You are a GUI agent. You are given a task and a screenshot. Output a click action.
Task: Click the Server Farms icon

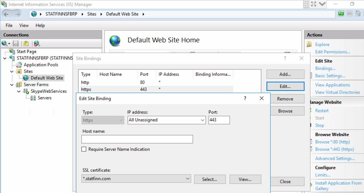pos(19,85)
